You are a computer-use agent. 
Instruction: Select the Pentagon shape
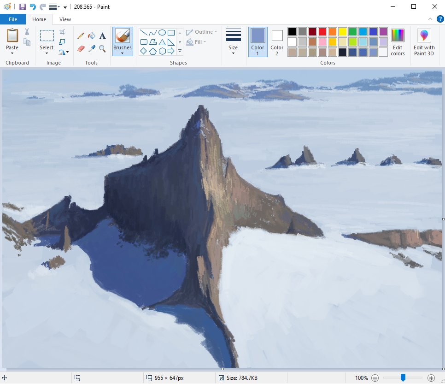tap(153, 51)
